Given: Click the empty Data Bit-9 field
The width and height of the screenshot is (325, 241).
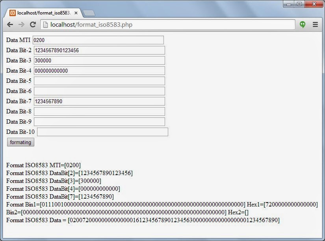Looking at the screenshot, I should [100, 122].
